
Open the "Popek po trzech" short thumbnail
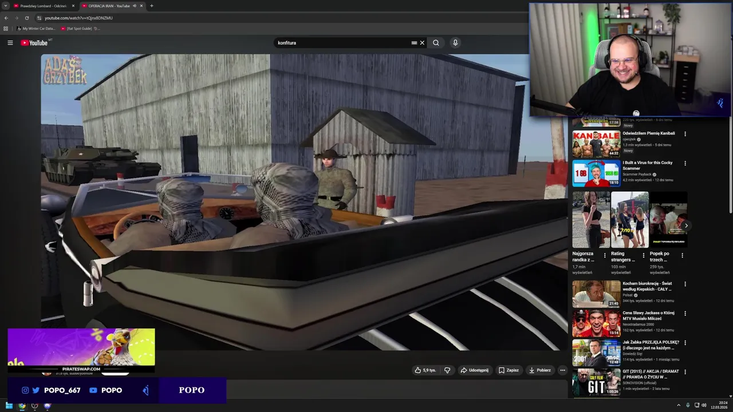(x=668, y=220)
